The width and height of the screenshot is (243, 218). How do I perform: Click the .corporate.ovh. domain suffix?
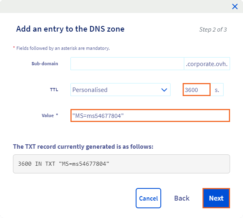[x=207, y=64]
